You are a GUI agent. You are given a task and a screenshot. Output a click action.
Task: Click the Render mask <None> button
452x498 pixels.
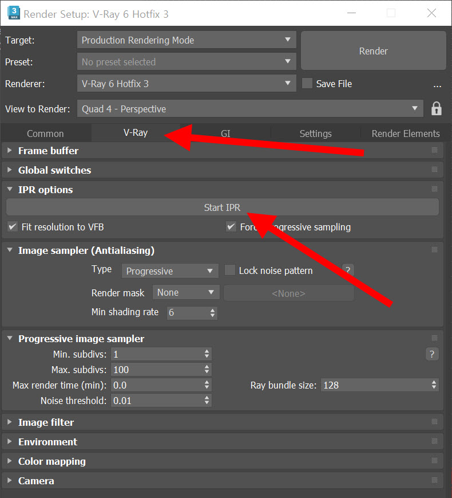(288, 293)
